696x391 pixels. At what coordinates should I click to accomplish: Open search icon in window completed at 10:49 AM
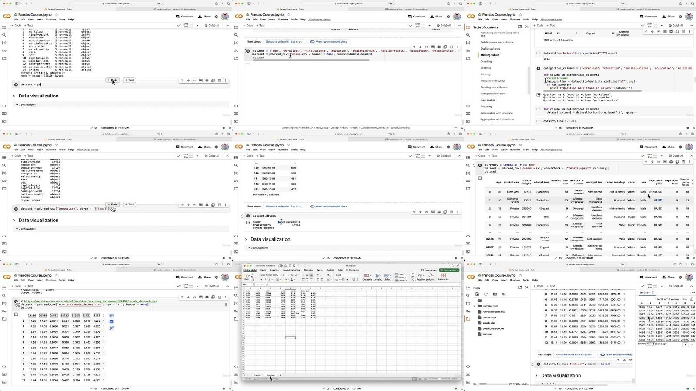pos(4,165)
